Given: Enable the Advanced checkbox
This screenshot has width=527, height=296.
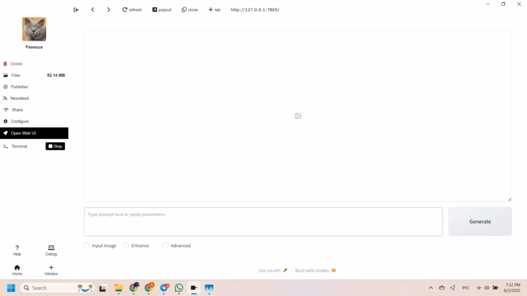Looking at the screenshot, I should (165, 246).
